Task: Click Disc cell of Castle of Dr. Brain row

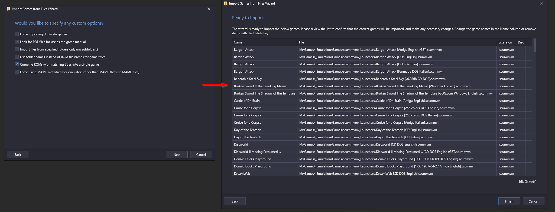Action: point(521,101)
